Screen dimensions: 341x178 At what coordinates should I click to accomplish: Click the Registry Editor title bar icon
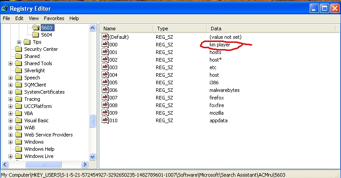pos(4,8)
